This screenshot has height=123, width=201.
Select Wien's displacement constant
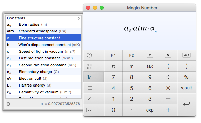tap(44, 45)
